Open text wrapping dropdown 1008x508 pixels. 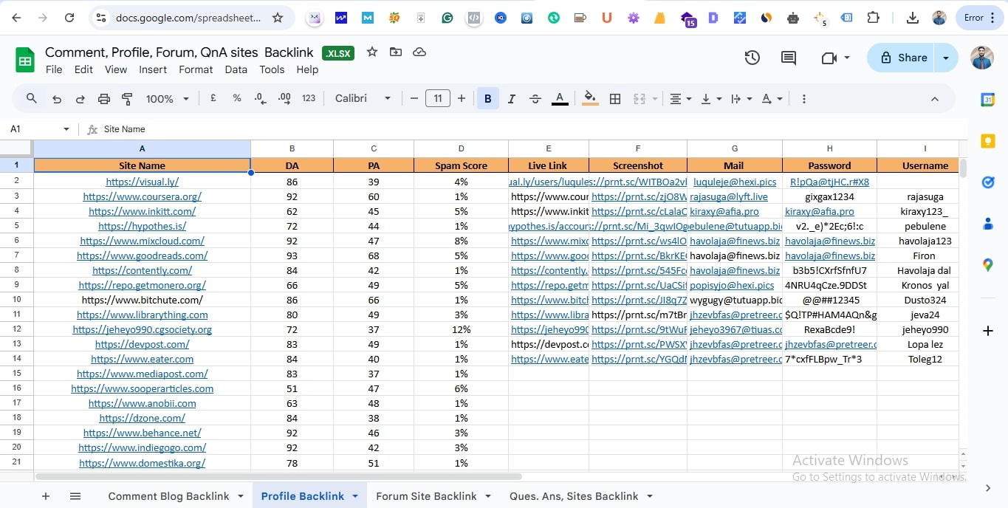[x=741, y=99]
